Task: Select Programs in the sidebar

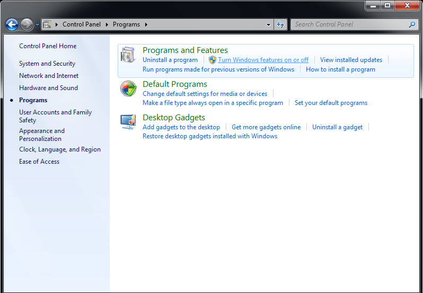Action: [33, 100]
